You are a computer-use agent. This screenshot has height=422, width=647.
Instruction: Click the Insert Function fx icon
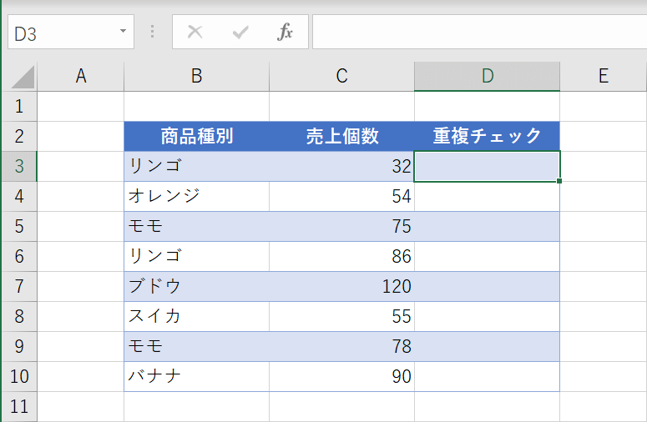coord(286,33)
